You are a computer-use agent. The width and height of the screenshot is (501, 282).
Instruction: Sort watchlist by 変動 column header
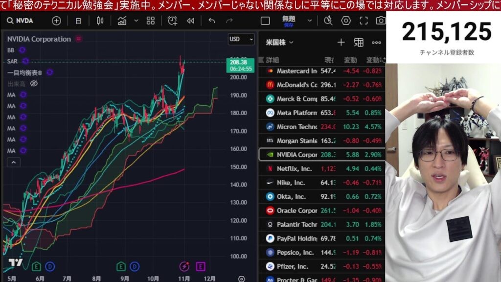click(x=350, y=60)
